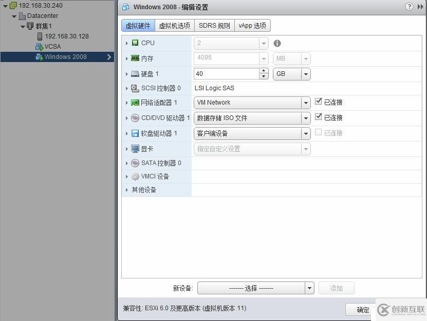
Task: Click the up arrow on disk size stepper
Action: click(263, 71)
